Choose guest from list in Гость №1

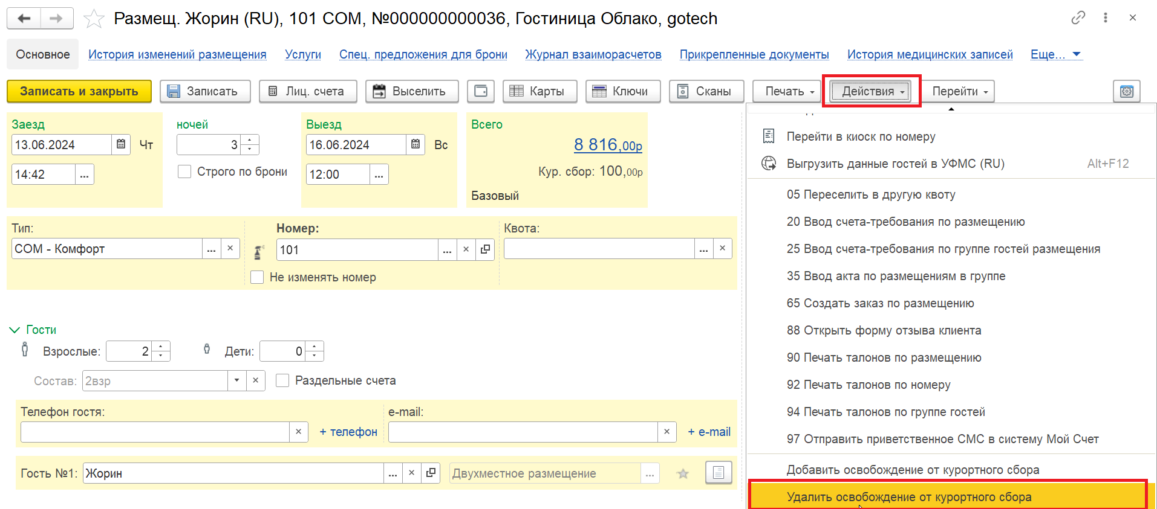[x=393, y=473]
